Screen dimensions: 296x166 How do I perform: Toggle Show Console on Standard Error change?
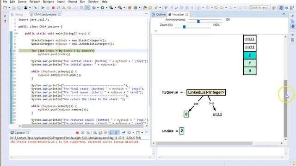click(x=117, y=133)
